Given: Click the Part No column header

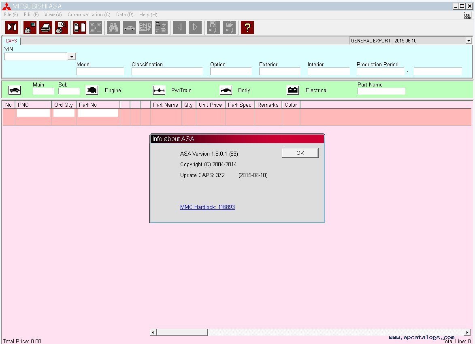Looking at the screenshot, I should click(x=98, y=105).
